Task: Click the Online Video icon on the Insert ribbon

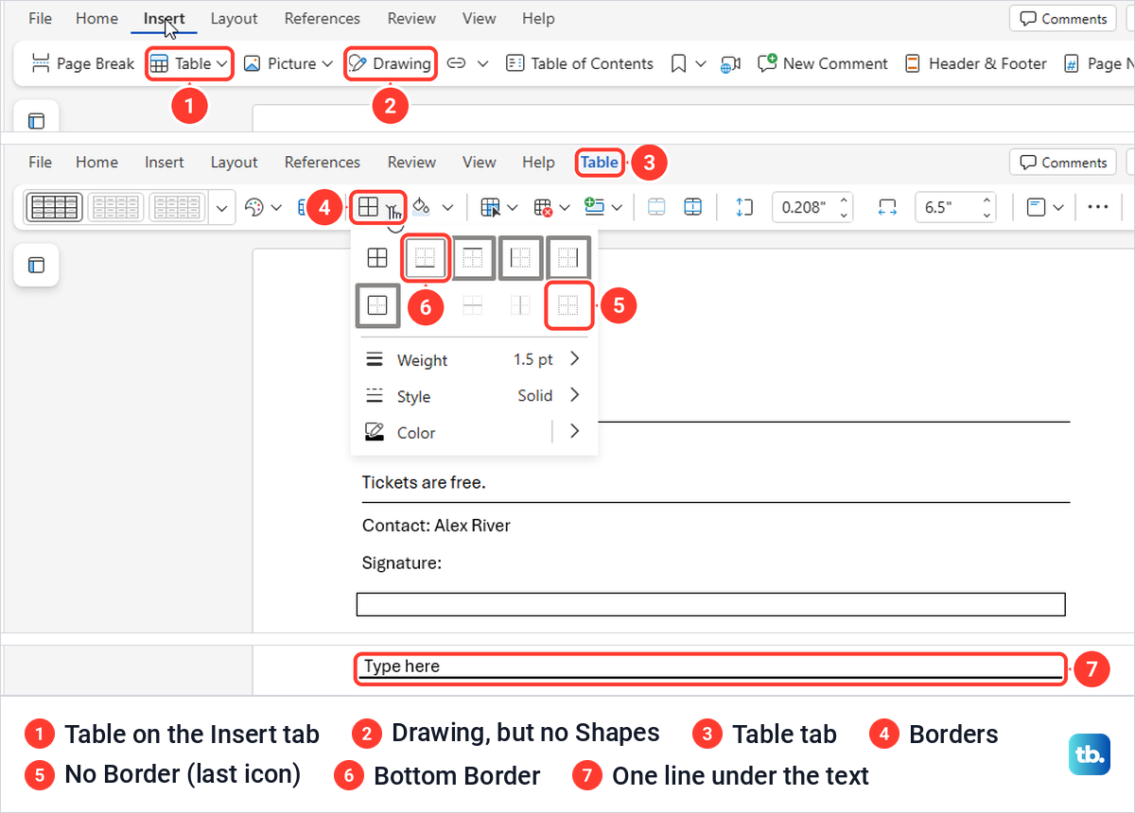Action: tap(730, 63)
